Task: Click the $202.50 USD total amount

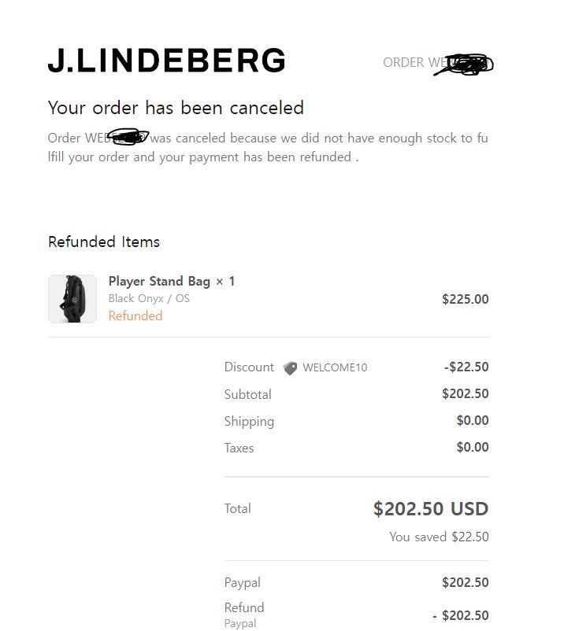Action: tap(431, 509)
